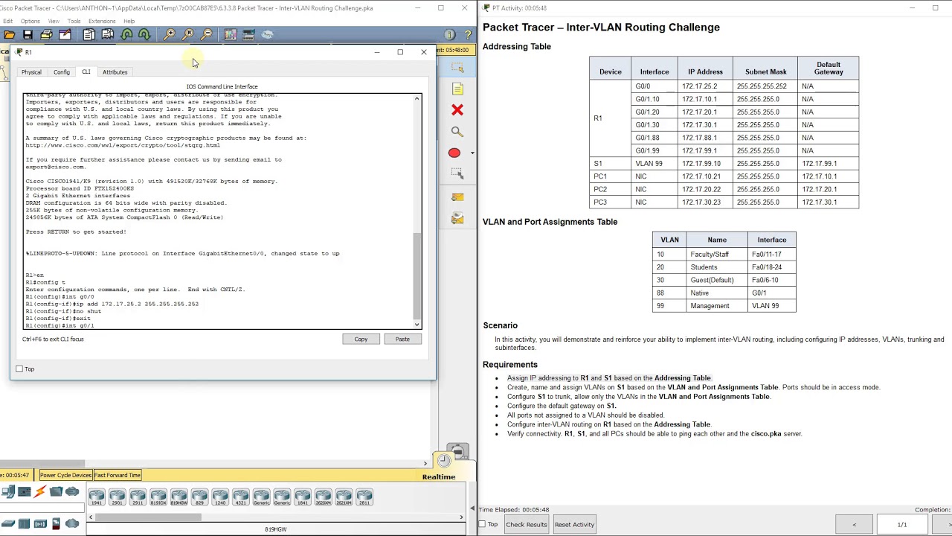Choose the Place Note tool
This screenshot has height=536, width=952.
(x=457, y=89)
